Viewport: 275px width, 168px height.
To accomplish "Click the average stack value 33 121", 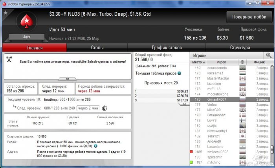I will (x=73, y=123).
